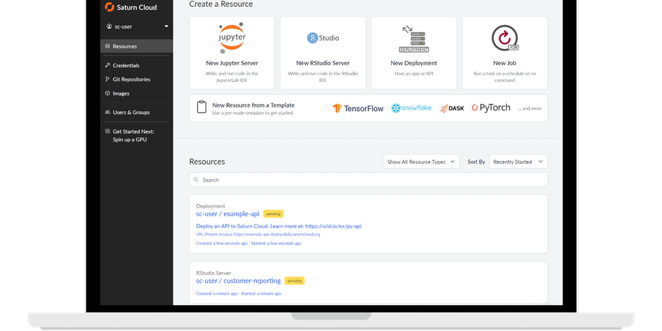Click the RStudio logo icon
The width and height of the screenshot is (662, 331).
(323, 38)
